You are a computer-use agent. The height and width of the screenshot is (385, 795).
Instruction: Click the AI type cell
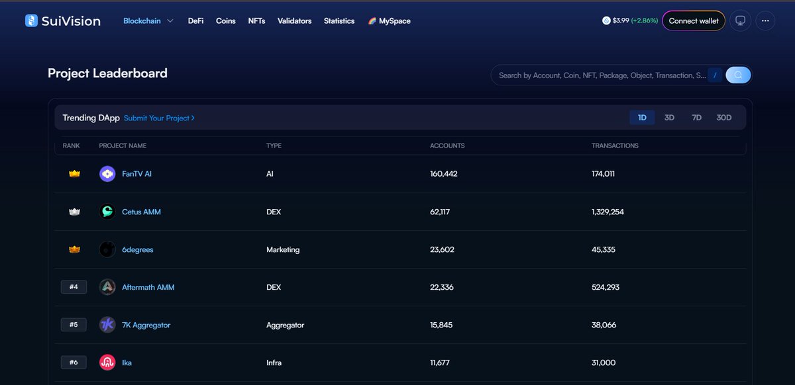point(270,174)
